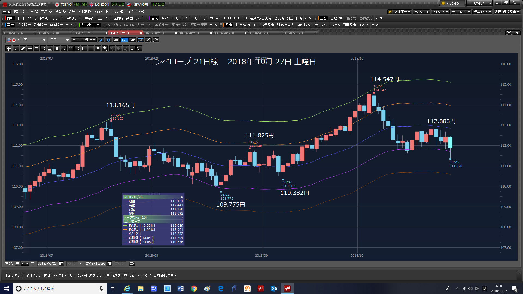Click the eraser delete-object tool
Image resolution: width=523 pixels, height=294 pixels.
[x=133, y=48]
